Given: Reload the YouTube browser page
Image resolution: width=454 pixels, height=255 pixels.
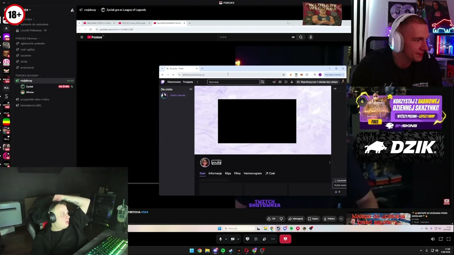Looking at the screenshot, I should [90, 29].
